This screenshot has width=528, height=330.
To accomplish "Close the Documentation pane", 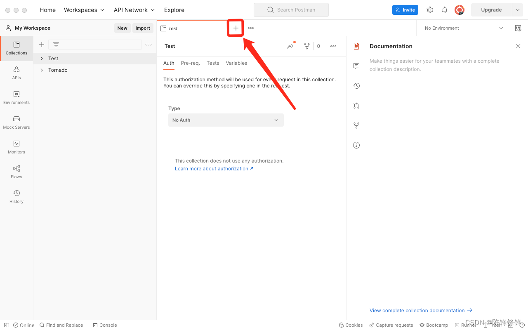I will pyautogui.click(x=518, y=46).
